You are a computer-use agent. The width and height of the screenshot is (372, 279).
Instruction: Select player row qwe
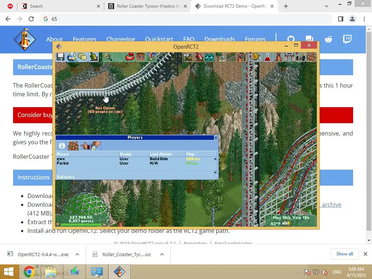tap(134, 159)
